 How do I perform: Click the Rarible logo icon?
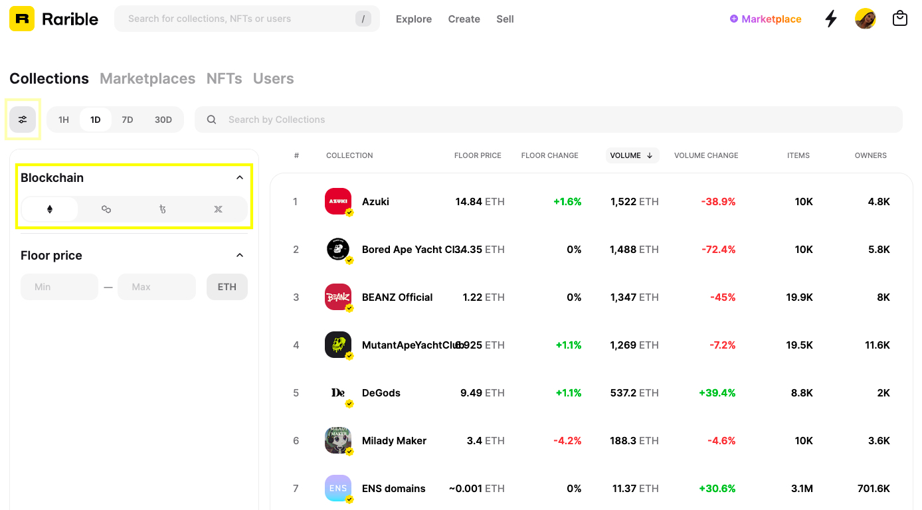[x=22, y=19]
